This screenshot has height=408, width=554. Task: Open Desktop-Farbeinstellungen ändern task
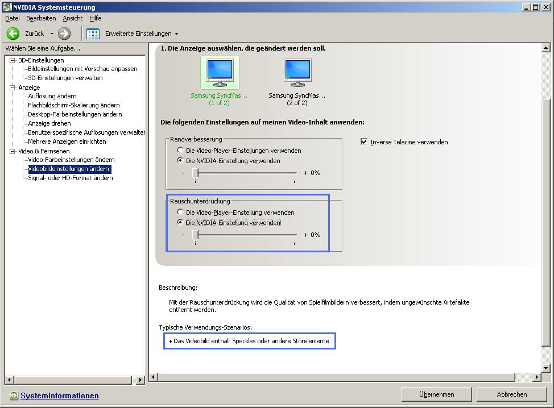point(75,114)
